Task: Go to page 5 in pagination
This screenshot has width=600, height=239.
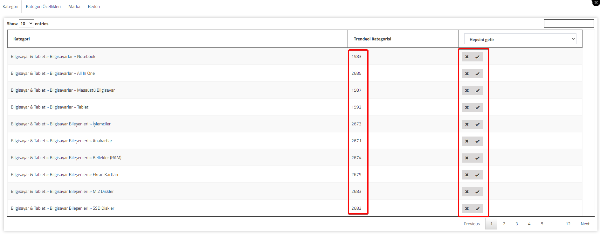Action: click(x=542, y=224)
